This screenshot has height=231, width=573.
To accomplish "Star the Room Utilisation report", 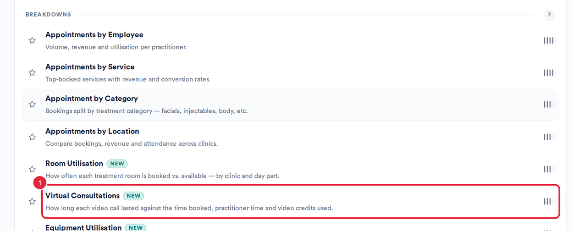I will tap(32, 169).
